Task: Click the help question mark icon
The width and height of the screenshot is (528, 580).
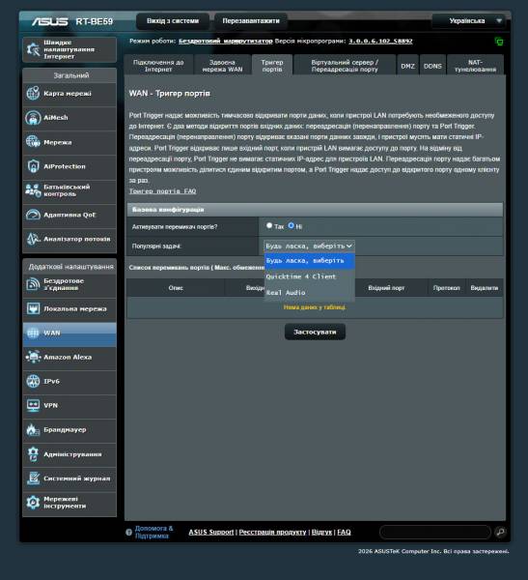Action: click(x=128, y=533)
